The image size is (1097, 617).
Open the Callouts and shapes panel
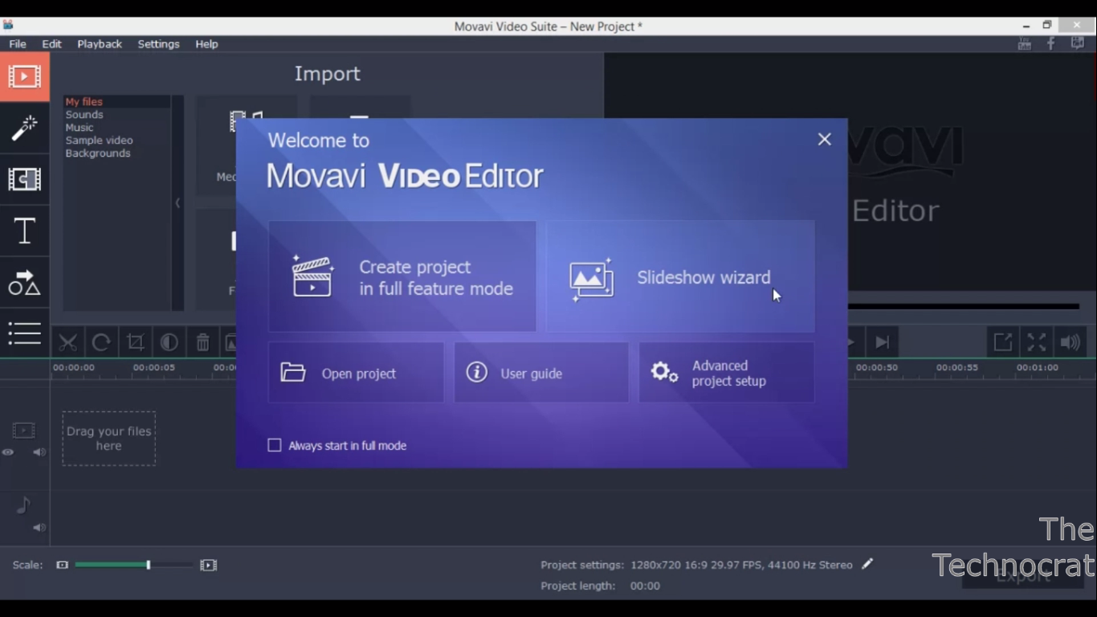24,283
